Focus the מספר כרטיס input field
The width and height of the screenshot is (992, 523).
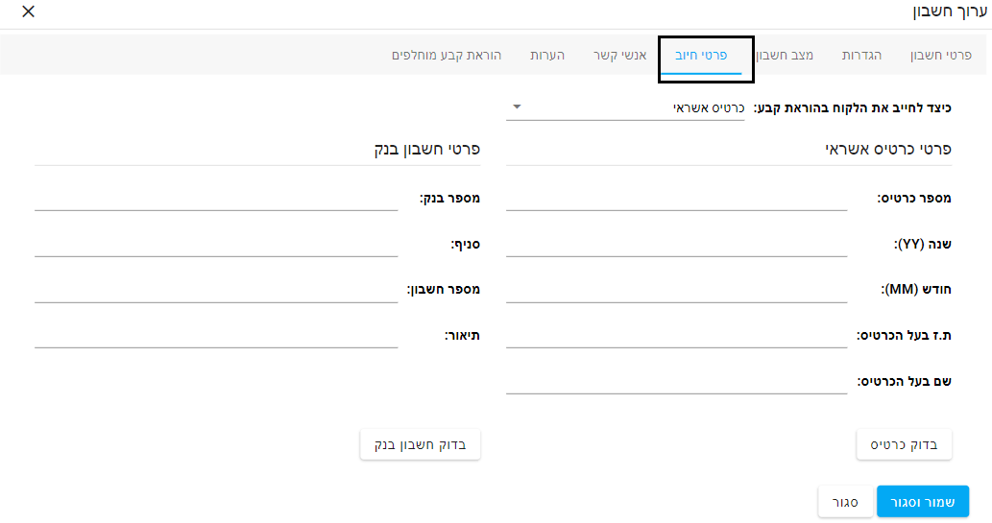coord(676,198)
